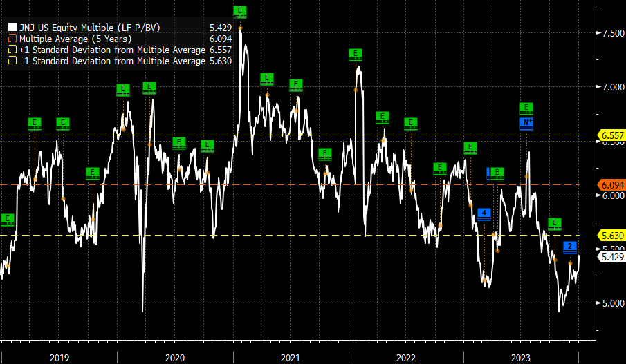This screenshot has height=364, width=626.
Task: Click the October 2021 earnings E marker
Action: point(325,154)
